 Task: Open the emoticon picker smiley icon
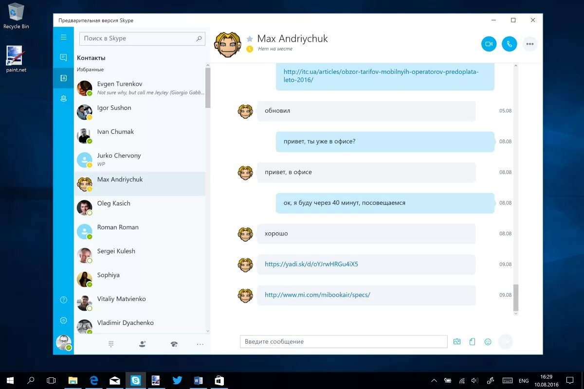point(488,342)
